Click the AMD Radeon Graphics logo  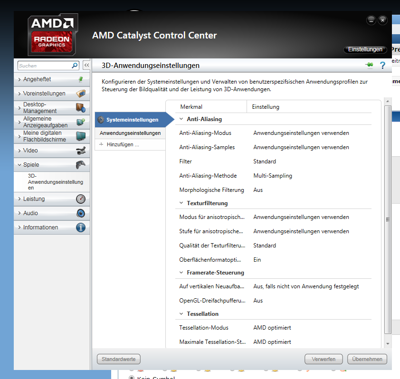point(52,35)
